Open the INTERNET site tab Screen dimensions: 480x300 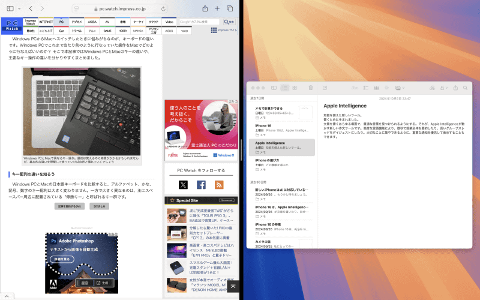[x=46, y=22]
